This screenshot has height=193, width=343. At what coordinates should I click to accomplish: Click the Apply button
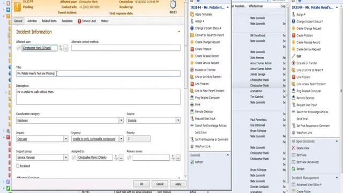178,184
